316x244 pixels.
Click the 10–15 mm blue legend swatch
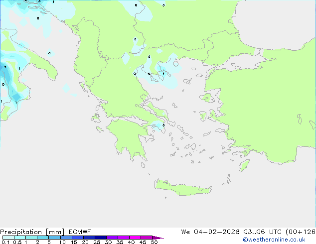pyautogui.click(x=66, y=238)
